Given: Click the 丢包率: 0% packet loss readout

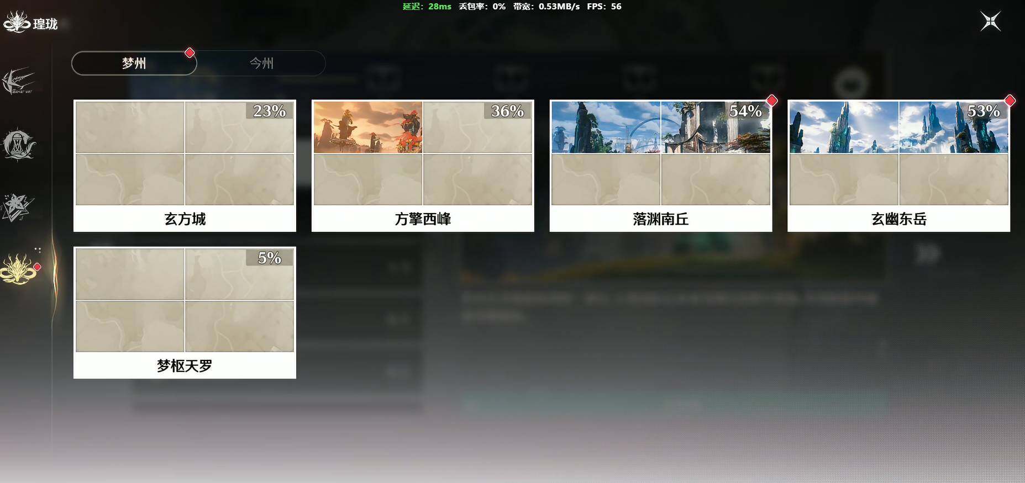Looking at the screenshot, I should pos(482,7).
